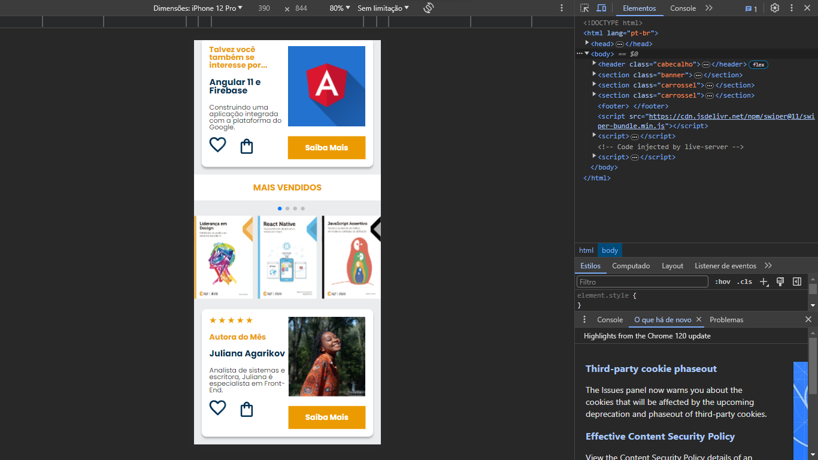Rotate the device viewport icon
The height and width of the screenshot is (460, 818).
click(428, 8)
